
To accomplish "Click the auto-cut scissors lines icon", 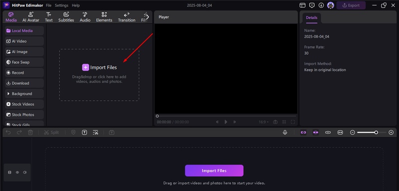I will click(x=95, y=133).
